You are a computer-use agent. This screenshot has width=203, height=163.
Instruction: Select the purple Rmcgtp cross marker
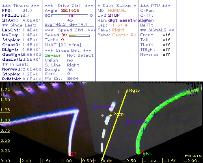tap(127, 123)
